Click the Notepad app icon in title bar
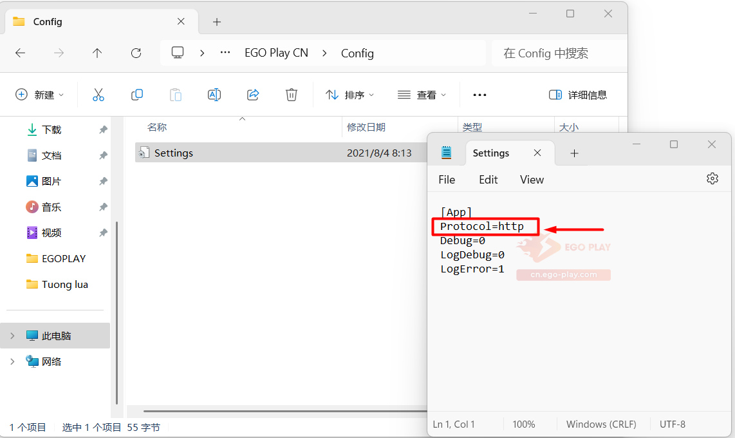Image resolution: width=735 pixels, height=438 pixels. pos(446,153)
